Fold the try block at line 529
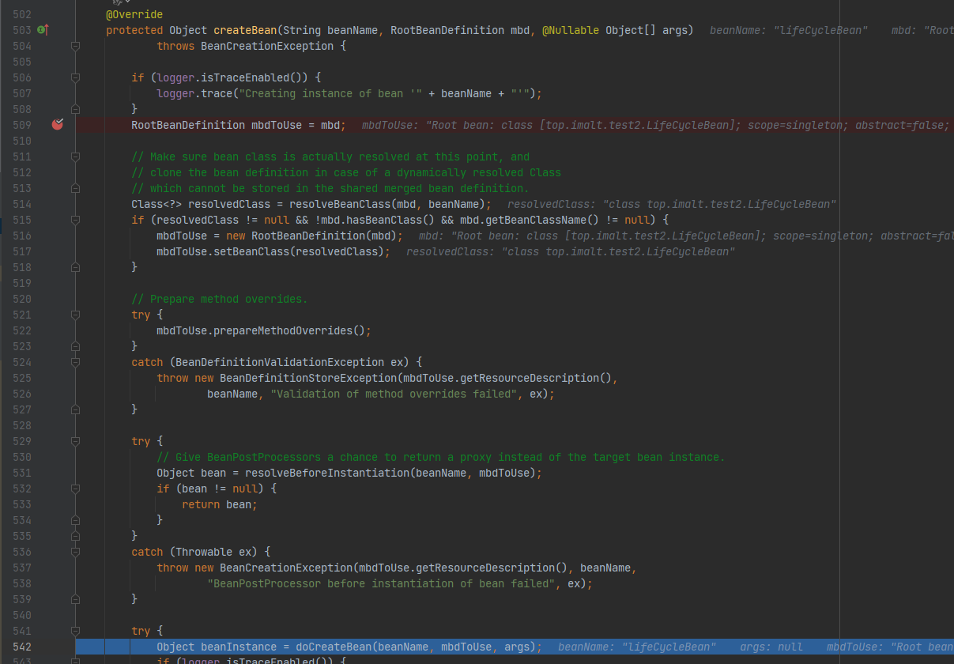954x664 pixels. 76,442
